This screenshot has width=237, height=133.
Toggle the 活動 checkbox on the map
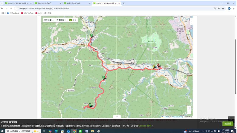point(71,20)
